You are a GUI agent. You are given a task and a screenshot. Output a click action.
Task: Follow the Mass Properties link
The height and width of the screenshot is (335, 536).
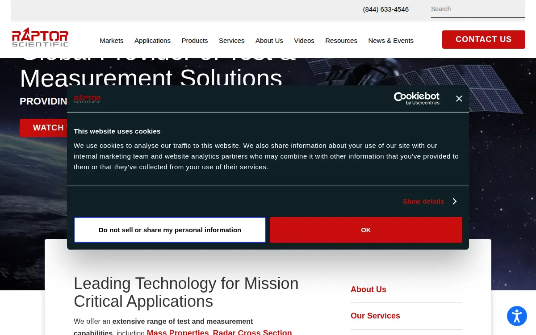tap(178, 332)
